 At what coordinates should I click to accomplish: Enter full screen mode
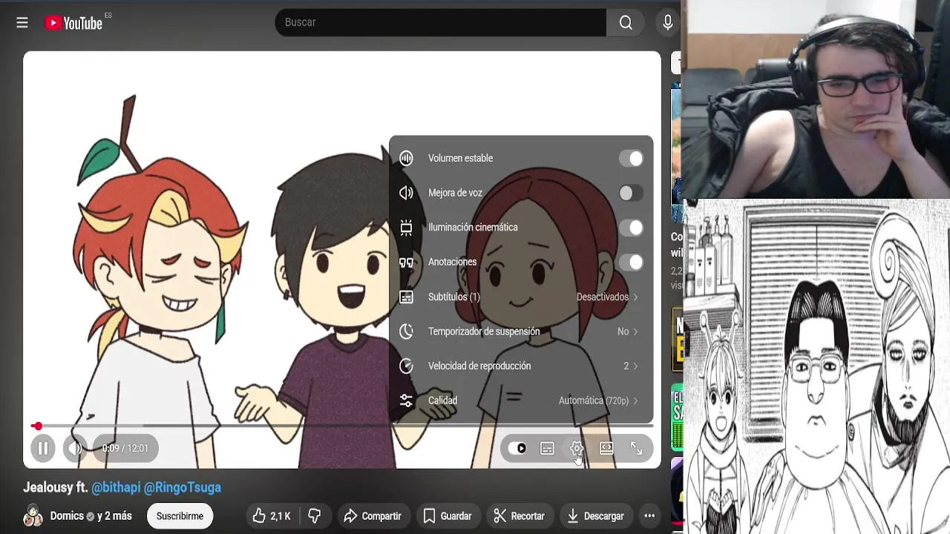(x=636, y=449)
